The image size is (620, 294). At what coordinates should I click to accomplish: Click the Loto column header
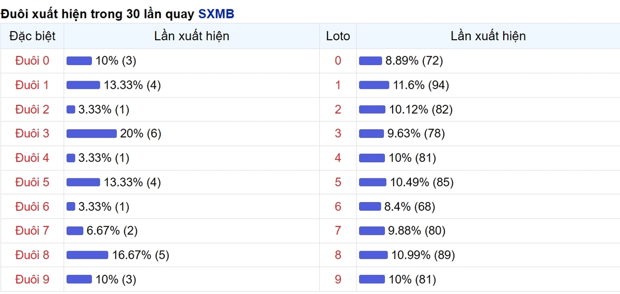tap(338, 36)
